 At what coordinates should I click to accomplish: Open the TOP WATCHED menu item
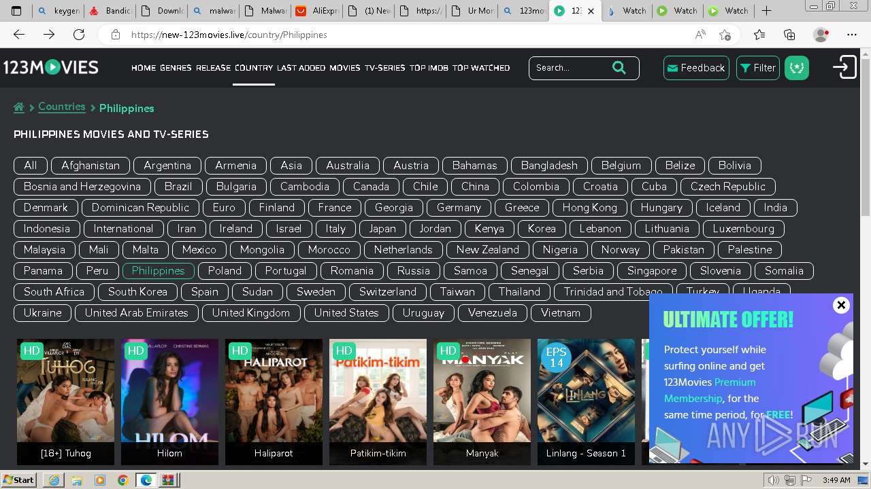point(481,67)
